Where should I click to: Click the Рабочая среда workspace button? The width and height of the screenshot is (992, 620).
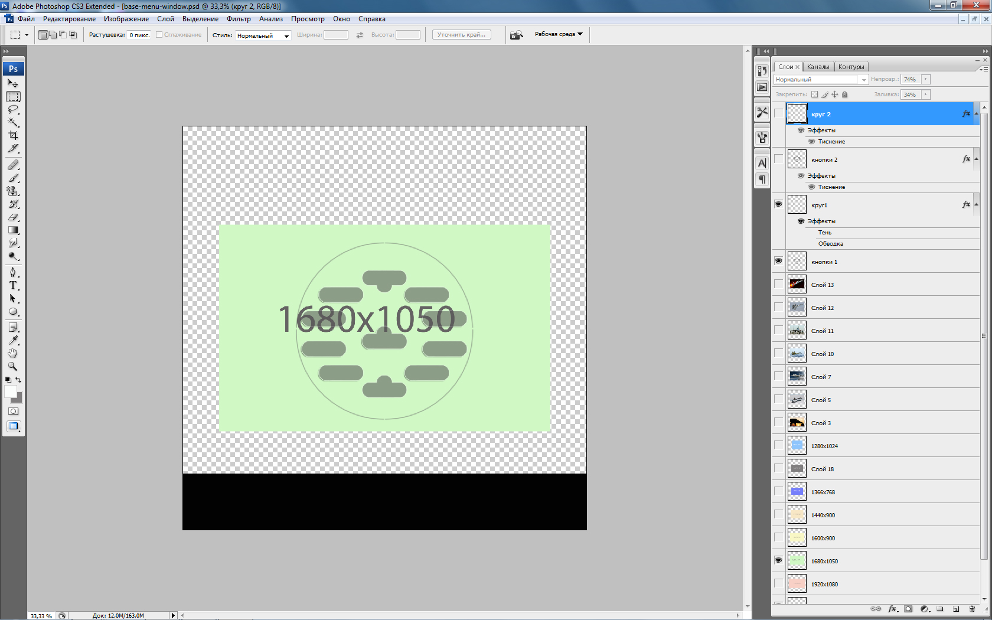click(558, 34)
